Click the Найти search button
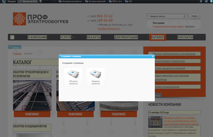The image size is (213, 137). tap(195, 16)
